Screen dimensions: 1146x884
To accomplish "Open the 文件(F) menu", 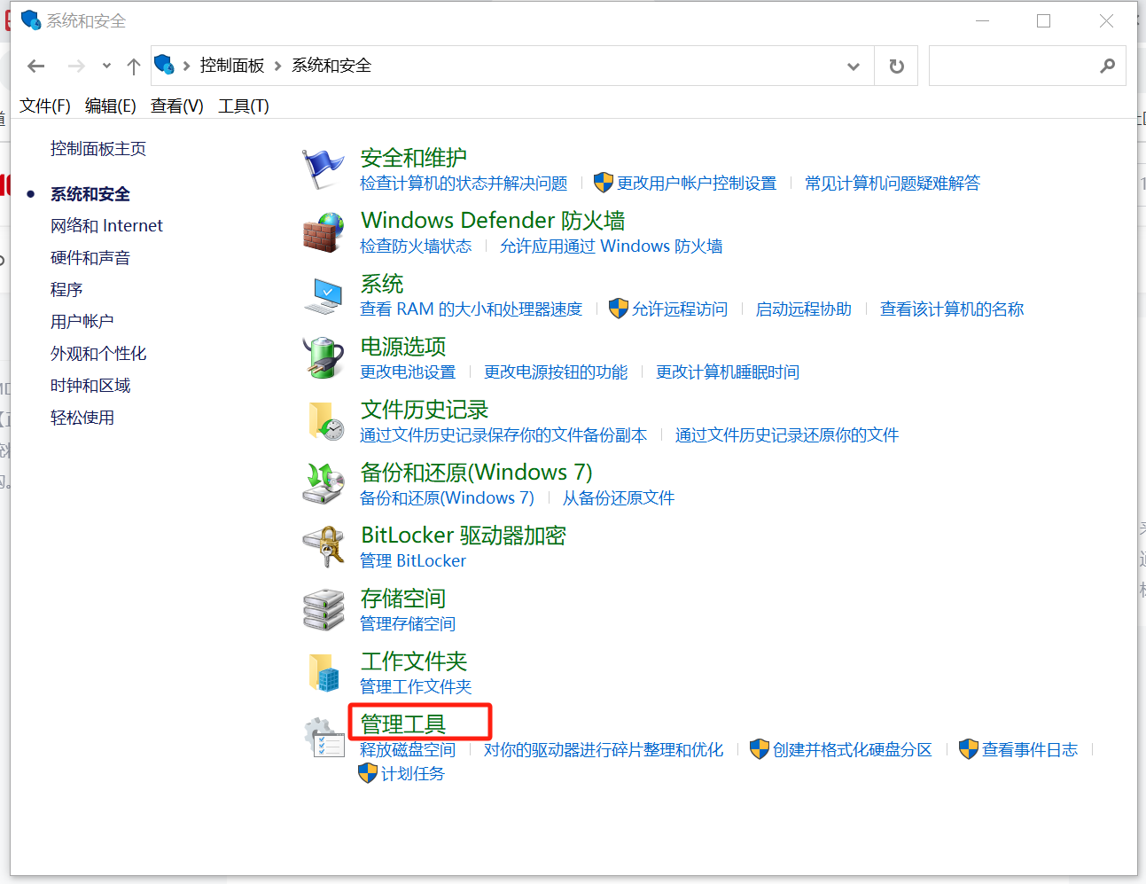I will pos(45,106).
